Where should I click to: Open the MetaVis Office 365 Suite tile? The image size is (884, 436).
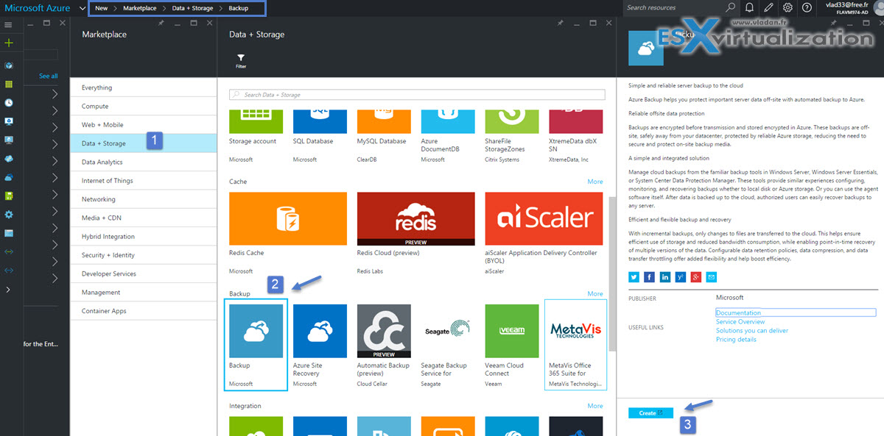click(575, 346)
